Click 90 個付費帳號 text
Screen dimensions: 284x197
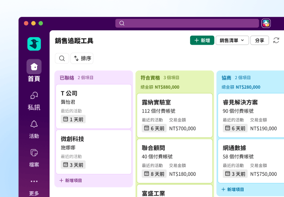click(238, 111)
